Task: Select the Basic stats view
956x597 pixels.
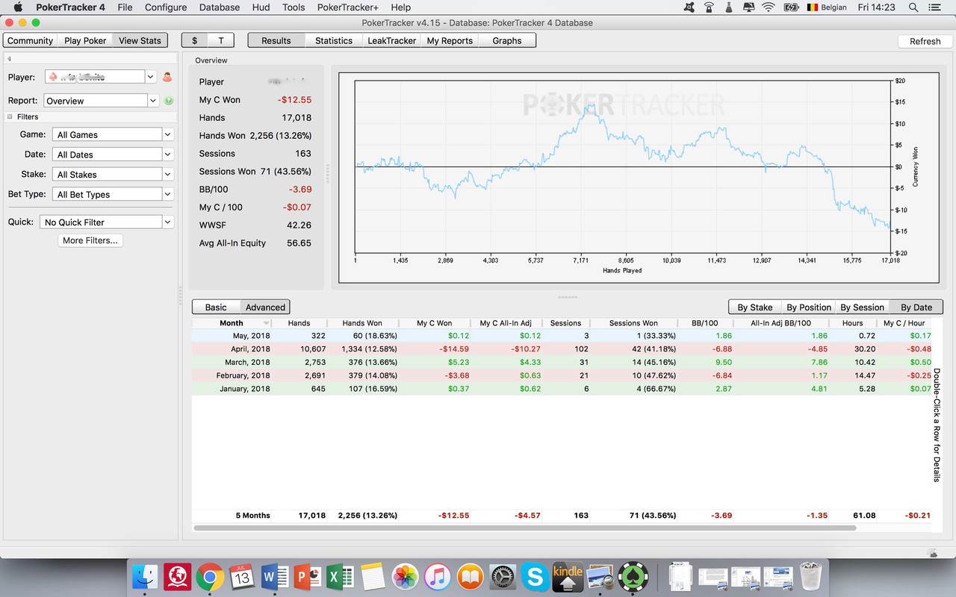Action: (216, 307)
